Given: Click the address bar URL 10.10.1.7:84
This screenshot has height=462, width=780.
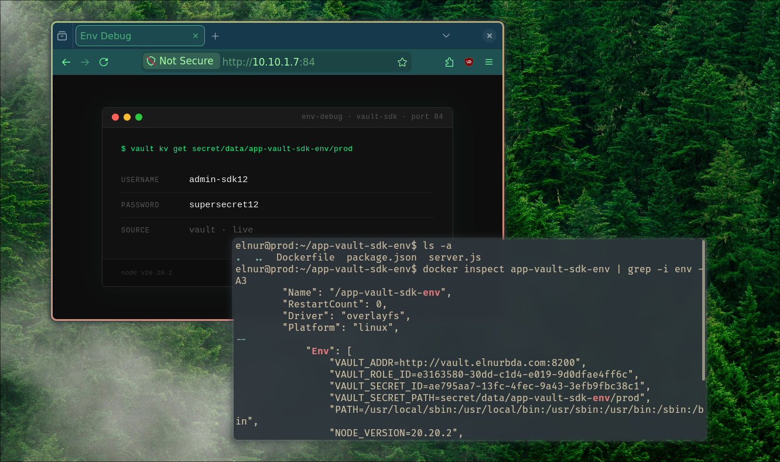Looking at the screenshot, I should 269,62.
